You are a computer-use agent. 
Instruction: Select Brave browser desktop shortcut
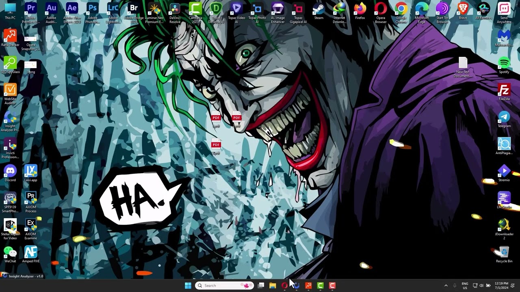tap(463, 12)
